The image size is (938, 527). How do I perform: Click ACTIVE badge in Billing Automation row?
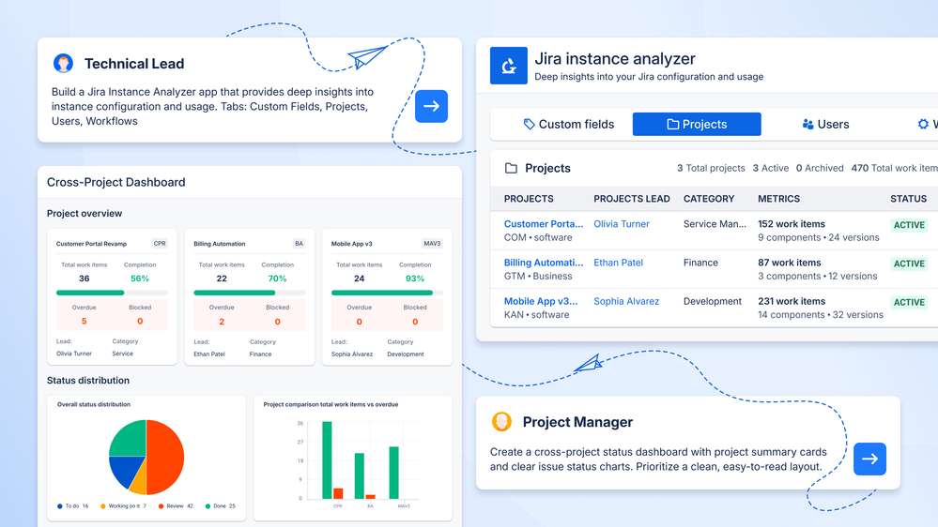[x=909, y=264]
